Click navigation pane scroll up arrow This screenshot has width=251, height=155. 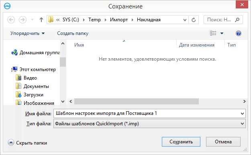pos(63,43)
